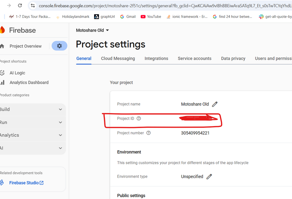Click the Firebase logo in sidebar
The image size is (292, 199).
[3, 30]
